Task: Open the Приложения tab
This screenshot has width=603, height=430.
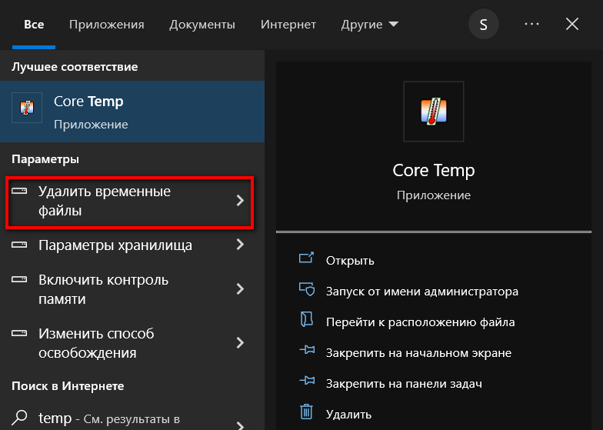Action: pyautogui.click(x=106, y=25)
